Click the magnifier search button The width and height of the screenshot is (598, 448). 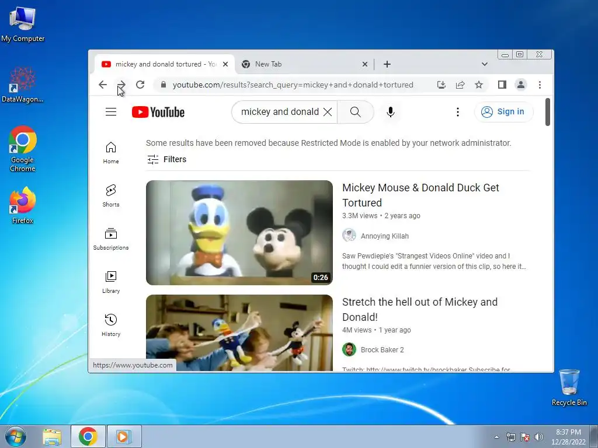(x=356, y=111)
